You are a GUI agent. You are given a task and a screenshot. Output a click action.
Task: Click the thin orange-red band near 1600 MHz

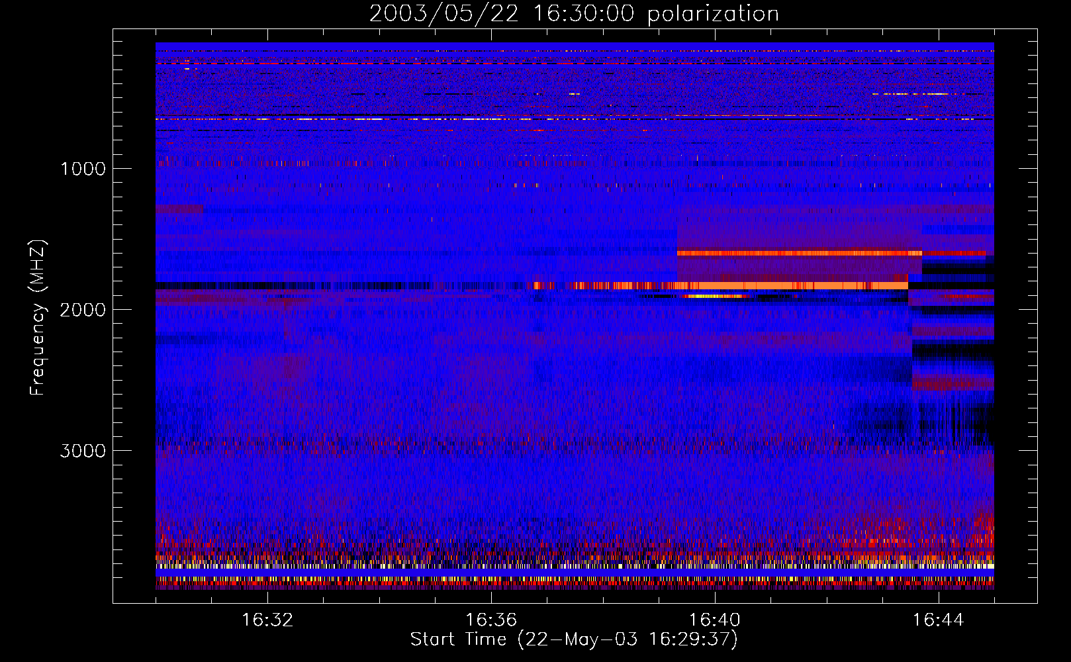(x=794, y=253)
